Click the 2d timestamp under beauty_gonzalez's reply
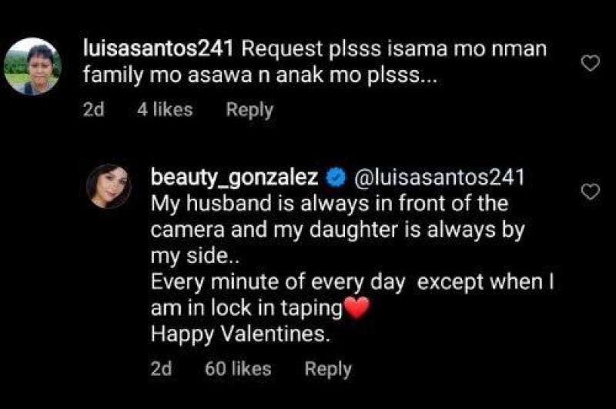616x409 pixels. [x=162, y=368]
